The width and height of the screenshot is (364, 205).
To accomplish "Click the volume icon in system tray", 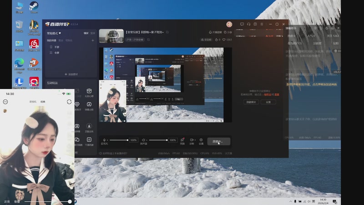I will (309, 201).
